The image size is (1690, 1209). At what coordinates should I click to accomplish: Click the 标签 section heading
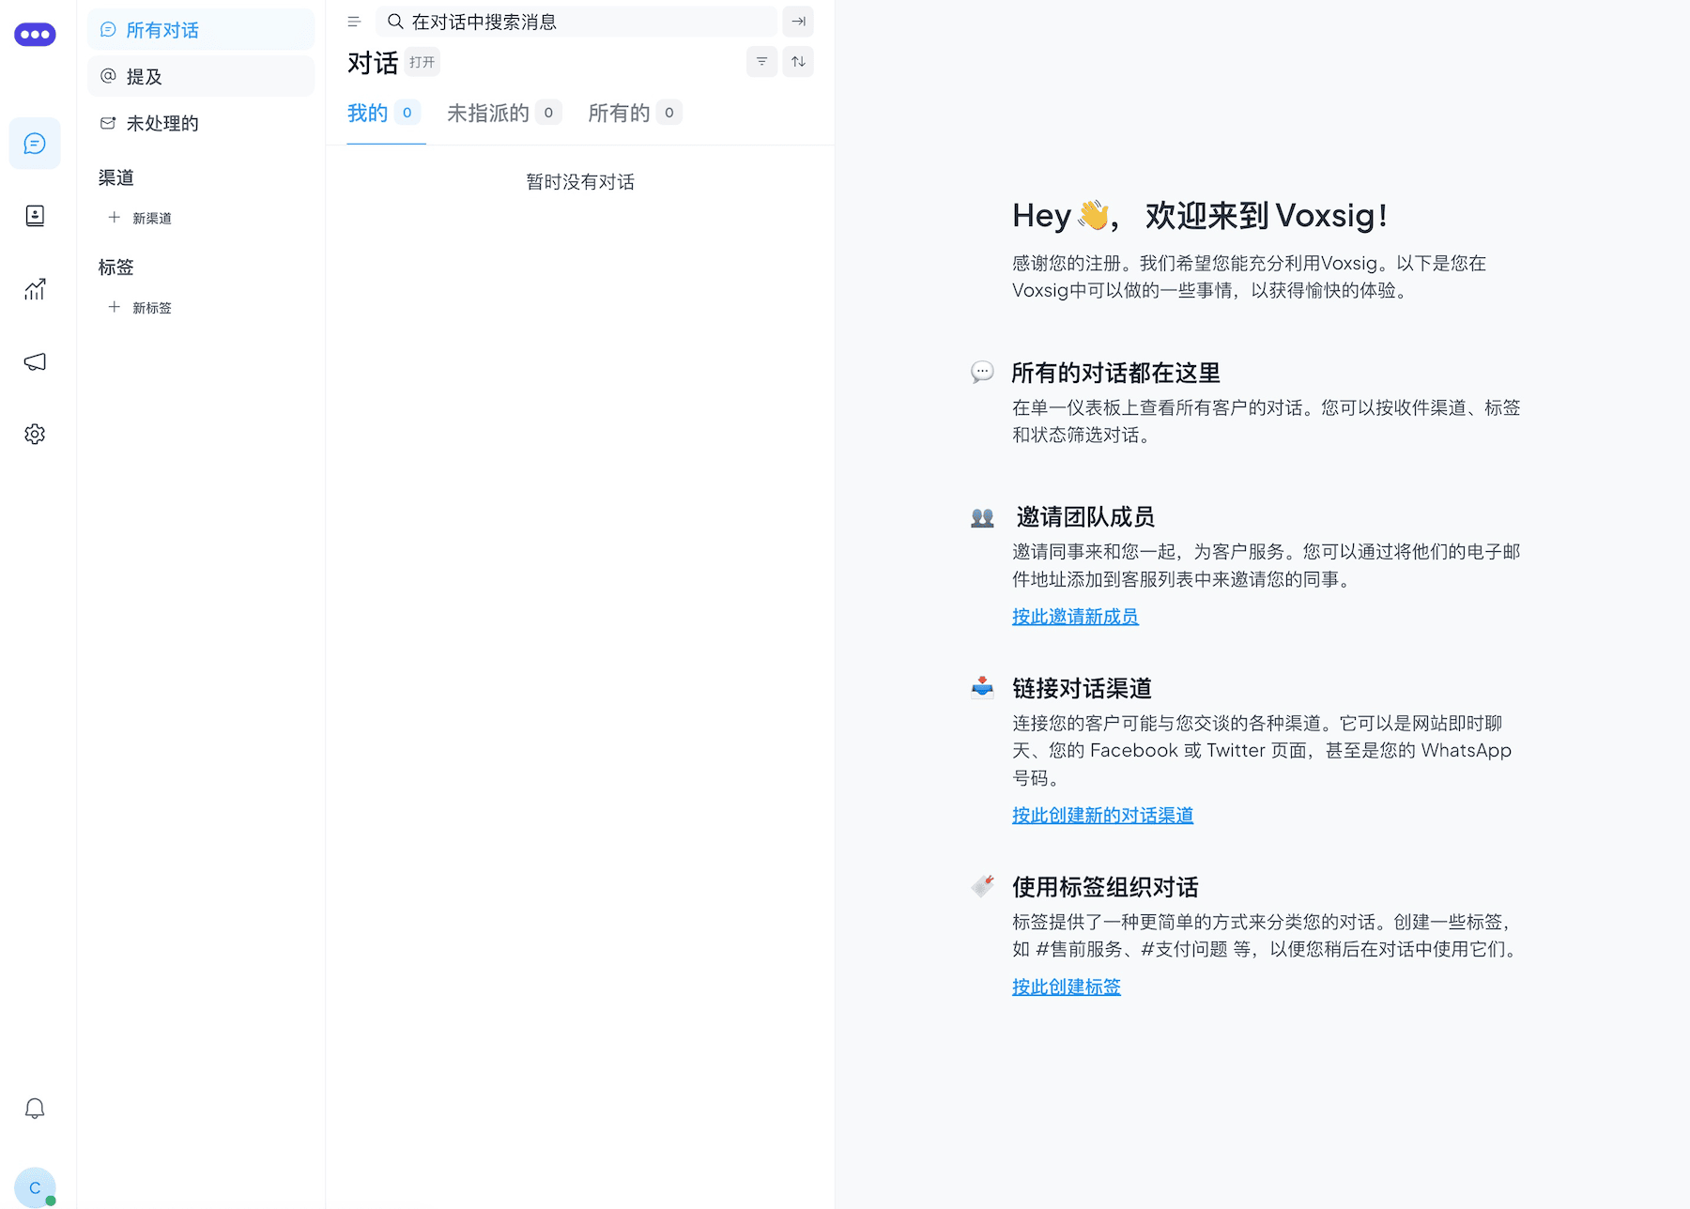click(x=116, y=268)
